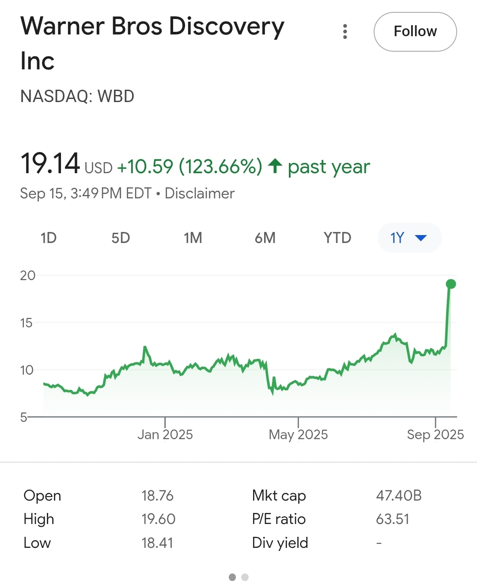Tap the P/E ratio label
This screenshot has height=581, width=477.
tap(279, 519)
